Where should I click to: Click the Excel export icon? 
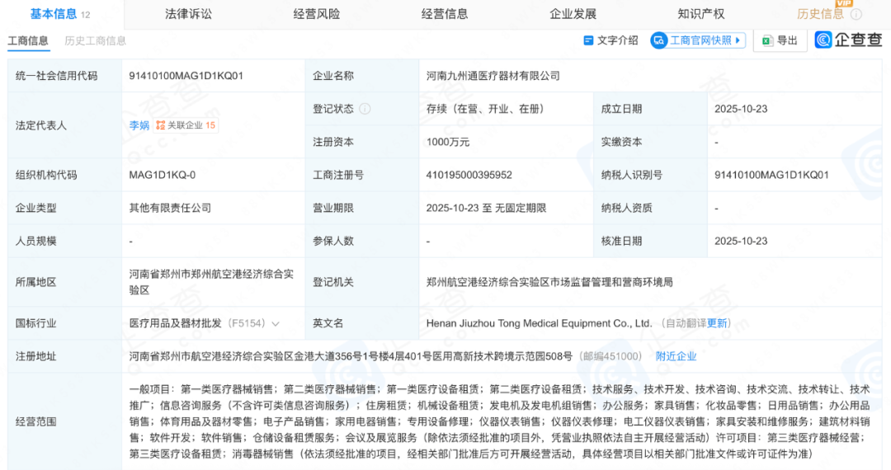coord(767,41)
